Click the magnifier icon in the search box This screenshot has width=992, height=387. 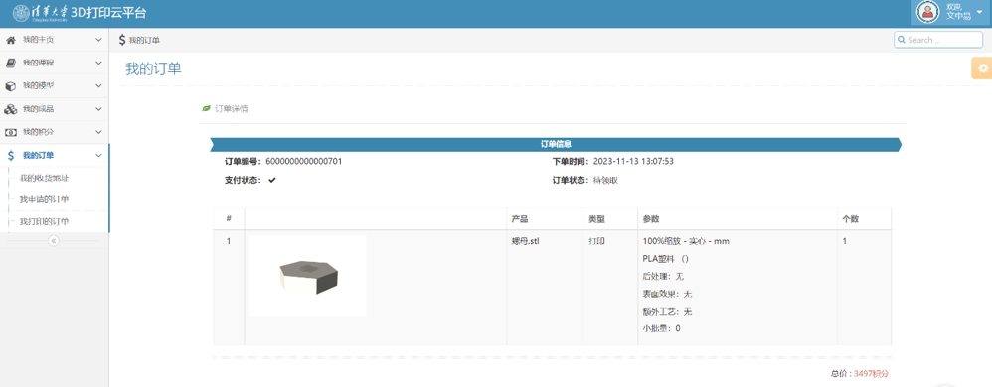pyautogui.click(x=902, y=40)
